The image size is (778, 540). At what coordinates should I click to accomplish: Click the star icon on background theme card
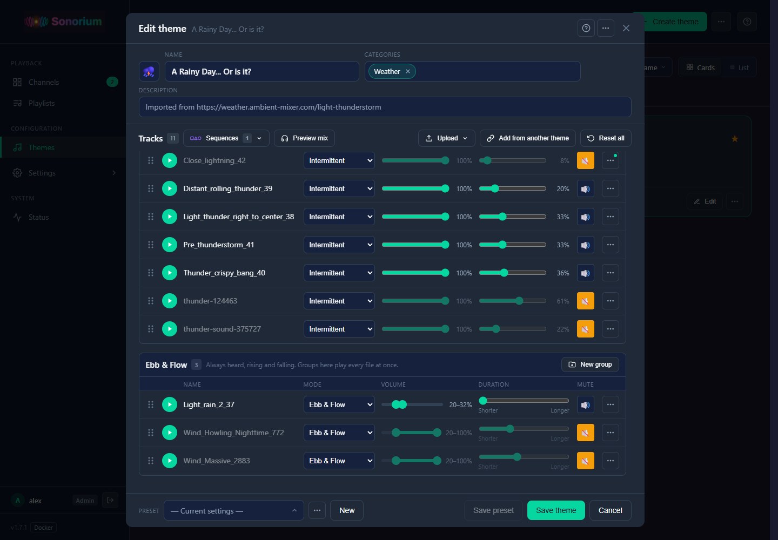pos(735,139)
